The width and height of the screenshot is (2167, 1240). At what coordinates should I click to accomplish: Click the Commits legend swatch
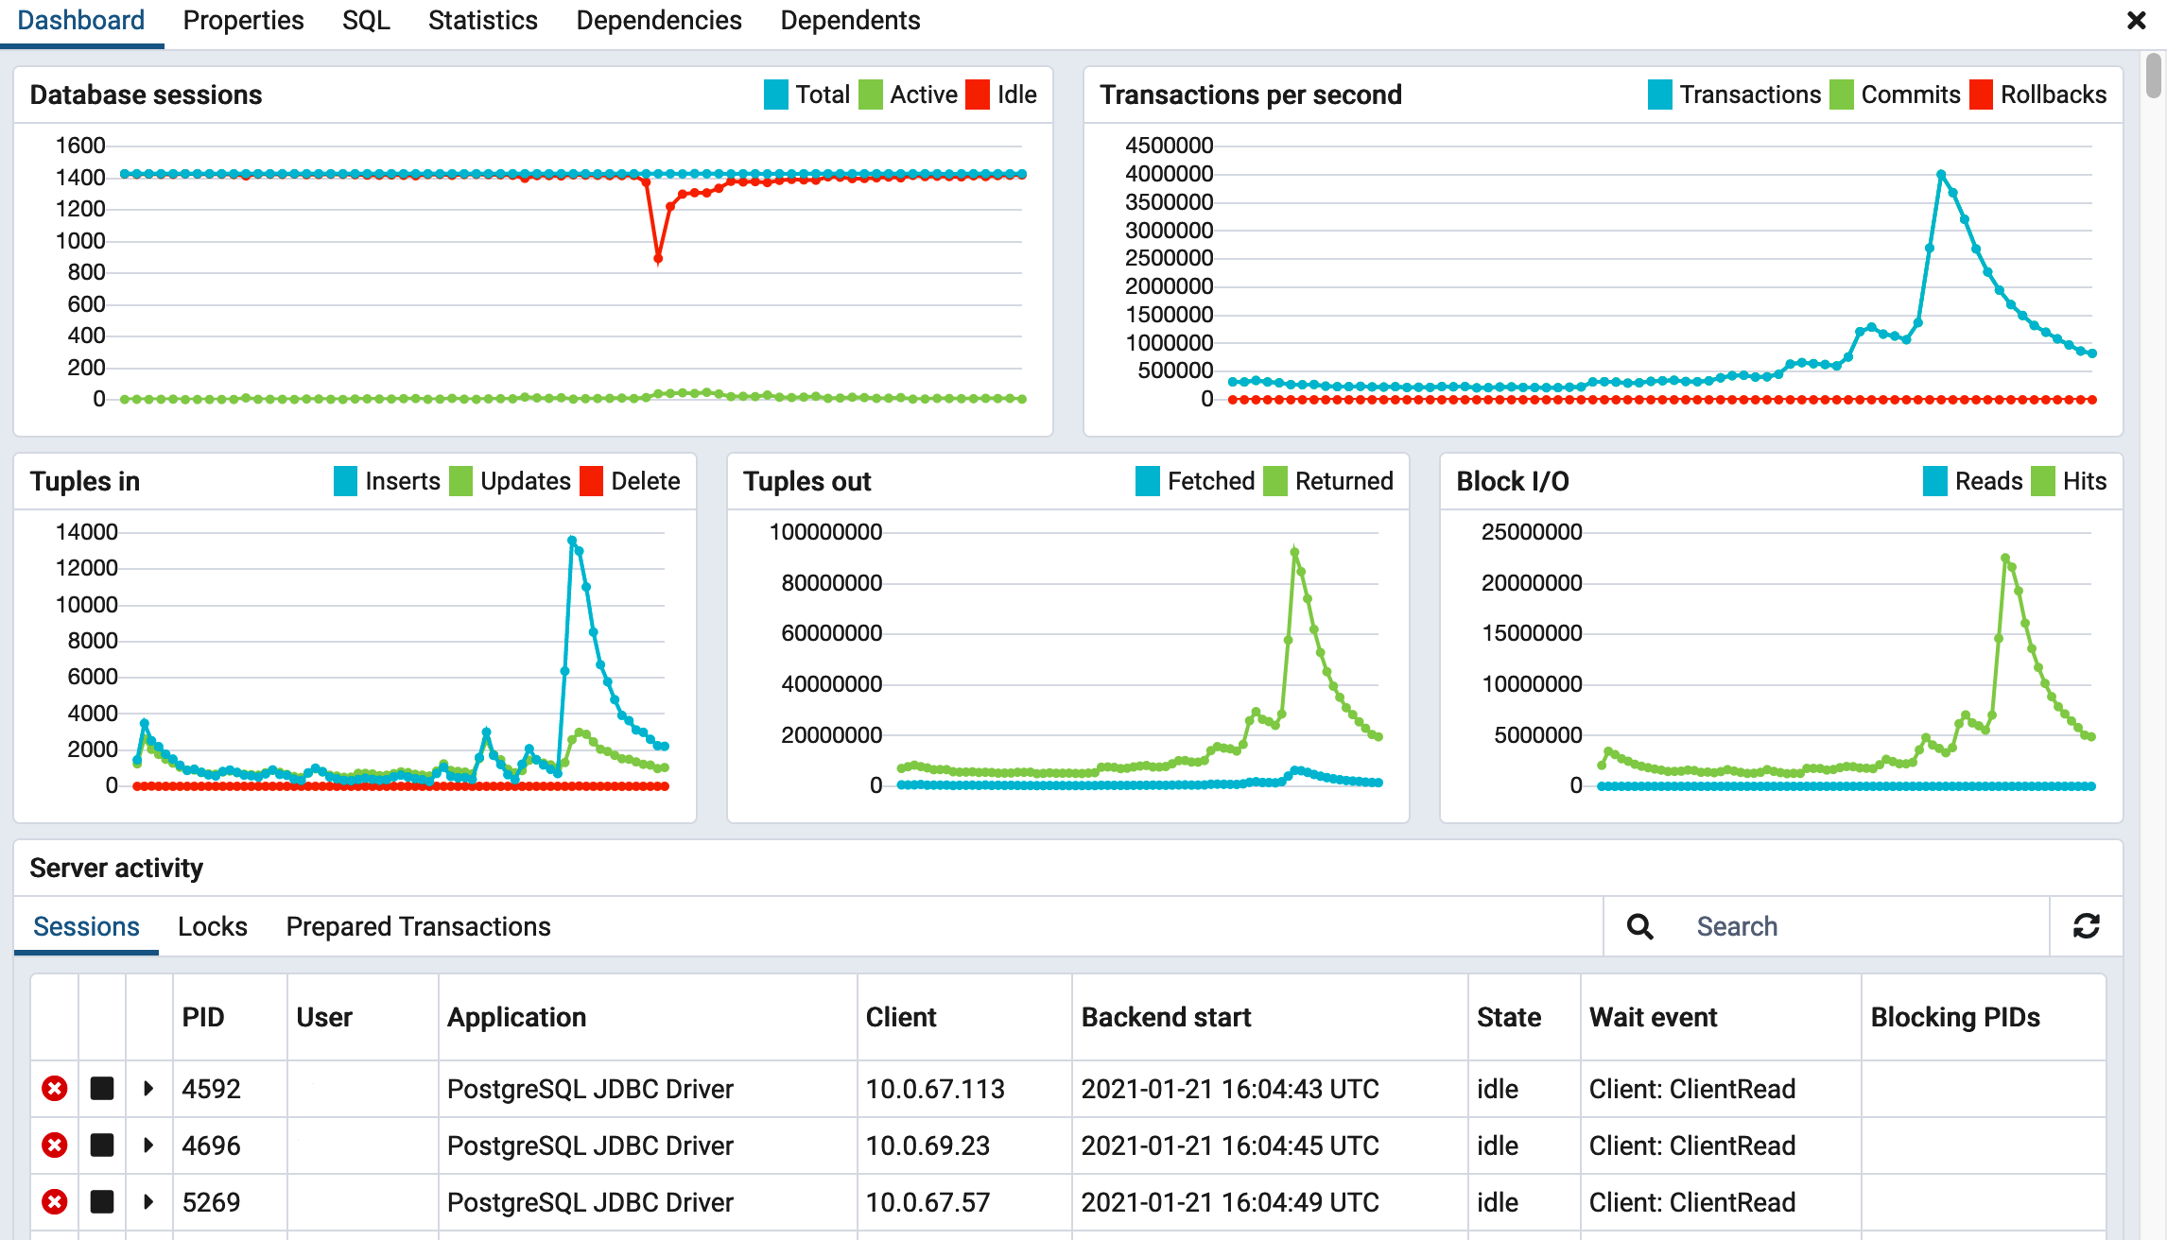point(1842,95)
